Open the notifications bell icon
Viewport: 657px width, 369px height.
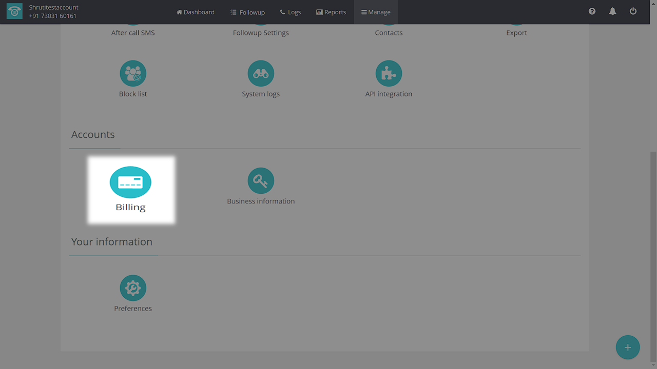pyautogui.click(x=612, y=12)
